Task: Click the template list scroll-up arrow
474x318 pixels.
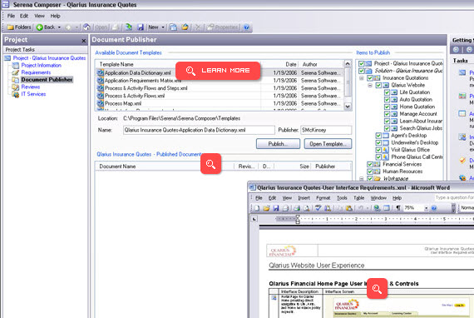Action: point(348,63)
